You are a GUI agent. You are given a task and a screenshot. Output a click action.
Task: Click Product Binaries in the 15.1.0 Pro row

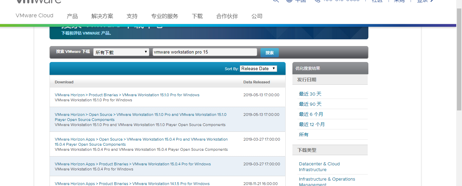103,95
